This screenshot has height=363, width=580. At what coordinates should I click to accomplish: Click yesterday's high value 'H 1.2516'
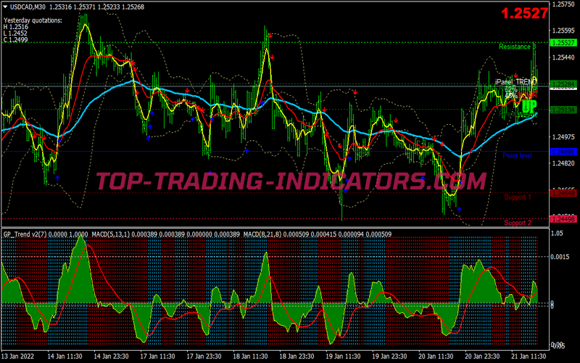[16, 27]
